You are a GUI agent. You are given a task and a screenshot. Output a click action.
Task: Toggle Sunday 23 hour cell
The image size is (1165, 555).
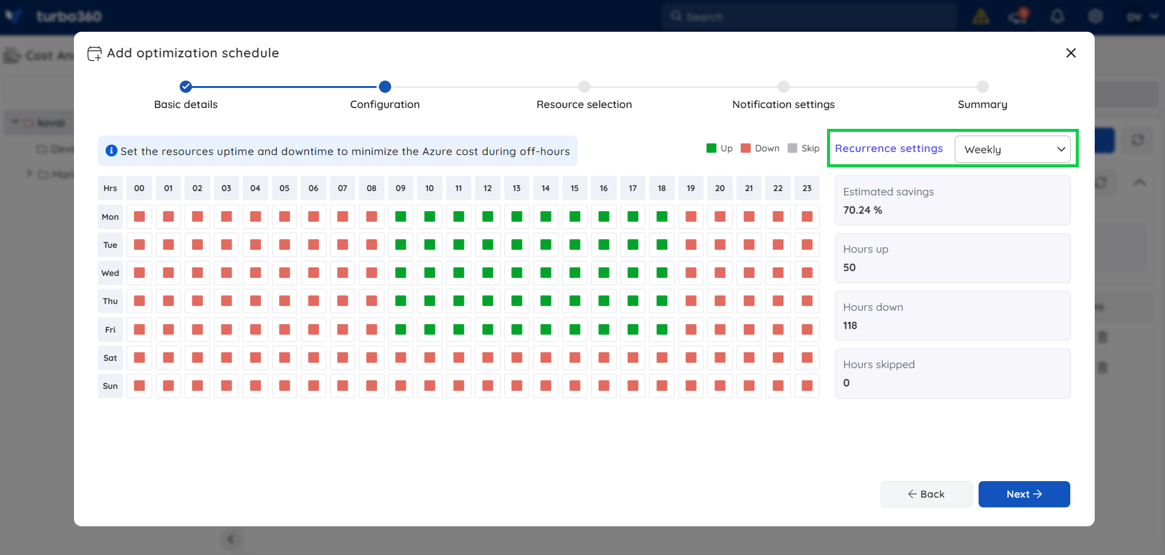pos(807,386)
